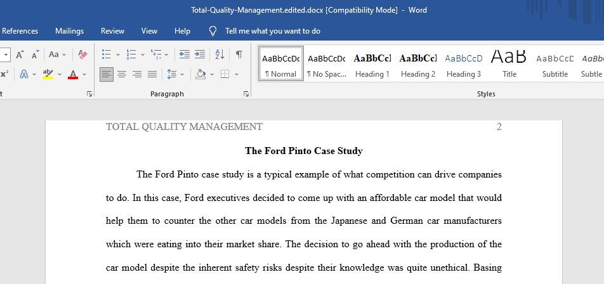
Task: Apply the Title style
Action: pyautogui.click(x=509, y=64)
